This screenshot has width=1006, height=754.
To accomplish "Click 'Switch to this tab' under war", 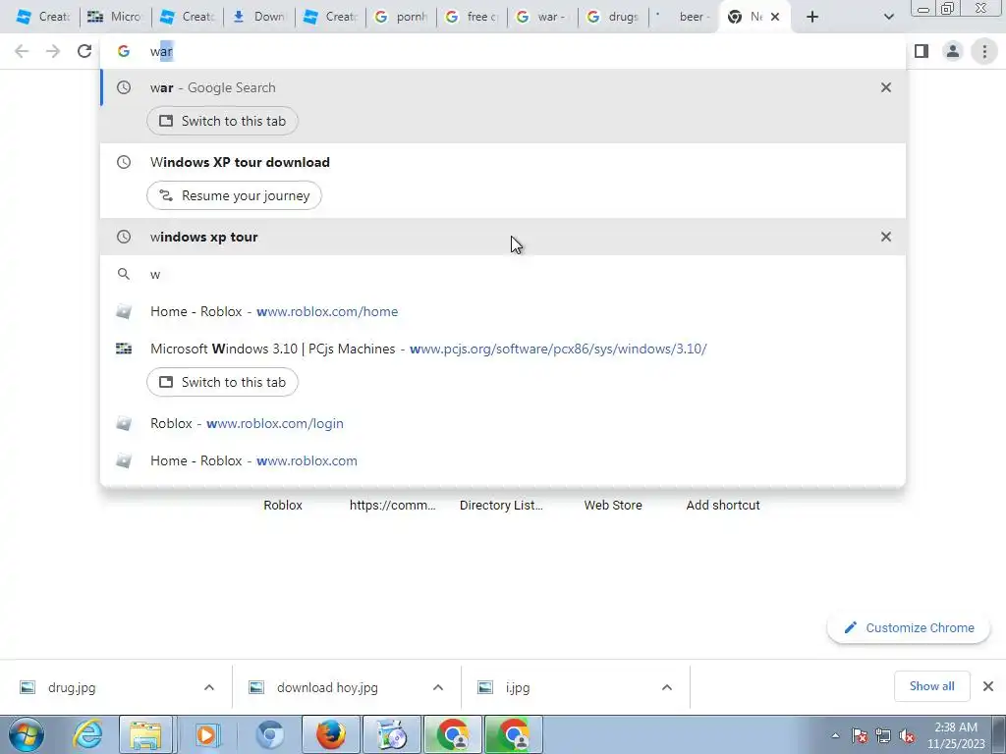I will pos(222,121).
